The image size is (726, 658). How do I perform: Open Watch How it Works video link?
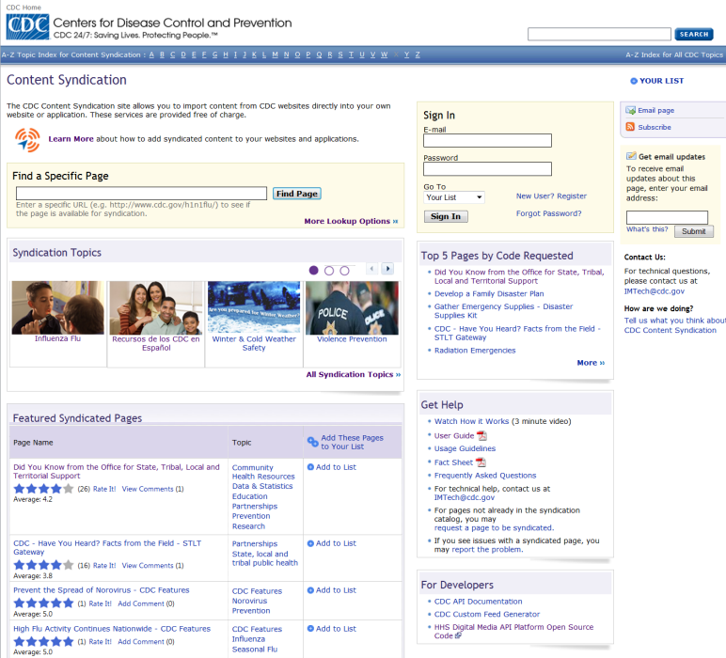(x=471, y=421)
